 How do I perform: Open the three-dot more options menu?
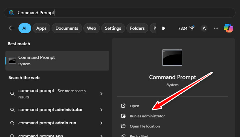coord(216,28)
